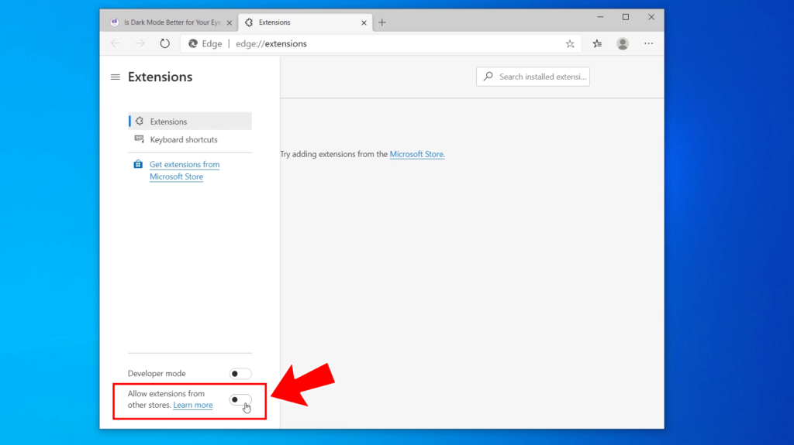Open the favorites list icon
This screenshot has height=445, width=794.
(598, 43)
